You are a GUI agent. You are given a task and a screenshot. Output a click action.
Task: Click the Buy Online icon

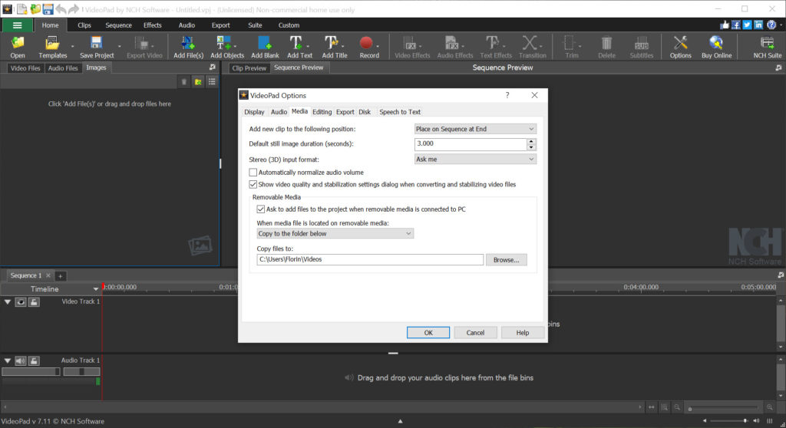716,47
